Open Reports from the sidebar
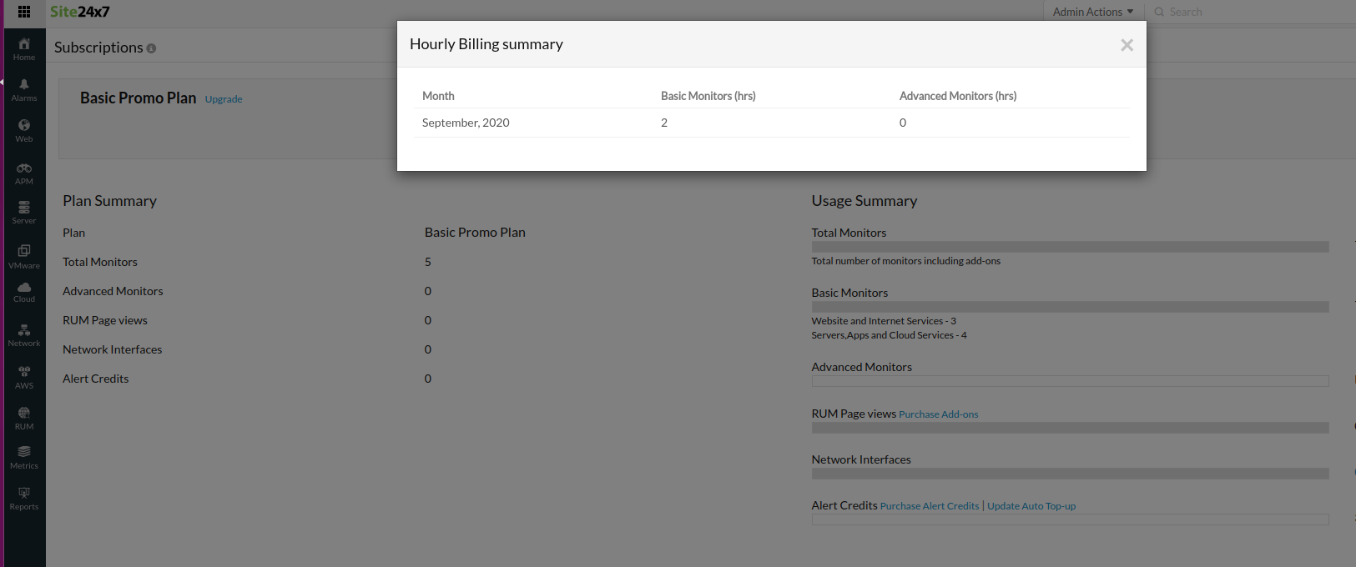 (x=24, y=499)
